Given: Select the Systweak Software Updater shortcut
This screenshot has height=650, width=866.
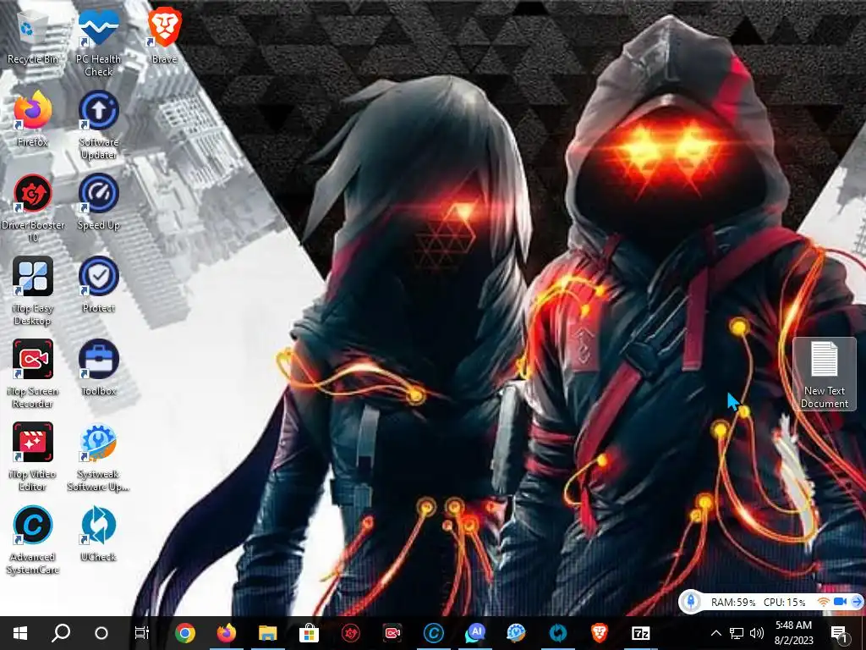Looking at the screenshot, I should pyautogui.click(x=98, y=457).
